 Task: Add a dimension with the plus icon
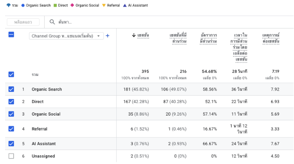tap(107, 36)
